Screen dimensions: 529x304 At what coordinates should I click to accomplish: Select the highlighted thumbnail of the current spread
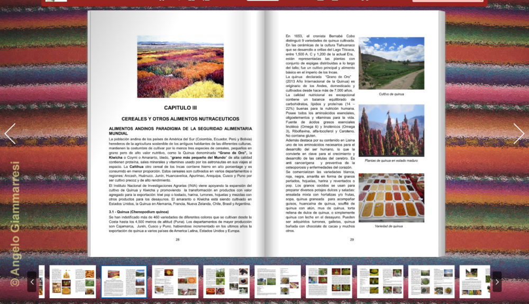(124, 282)
